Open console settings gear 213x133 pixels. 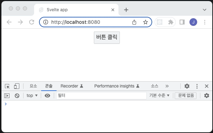(x=207, y=96)
